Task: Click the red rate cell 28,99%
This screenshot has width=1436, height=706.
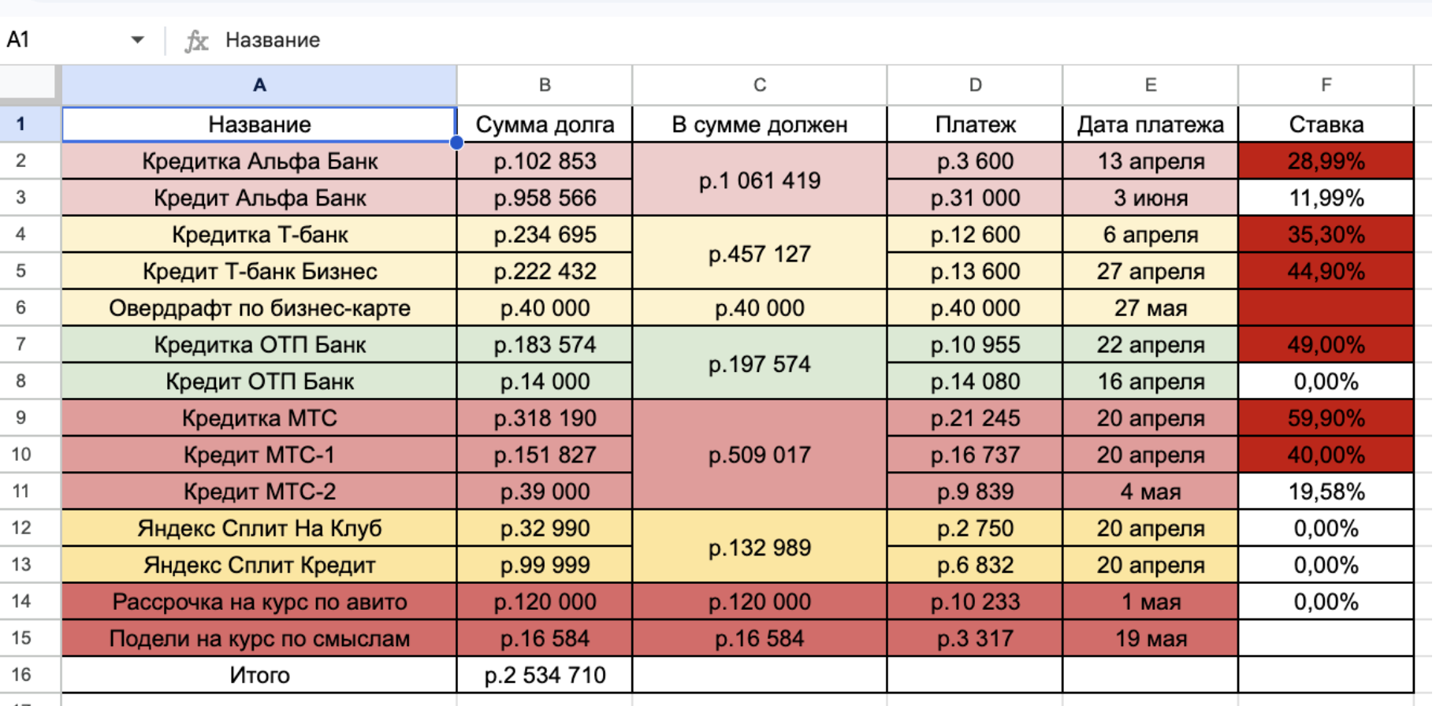Action: pyautogui.click(x=1326, y=161)
